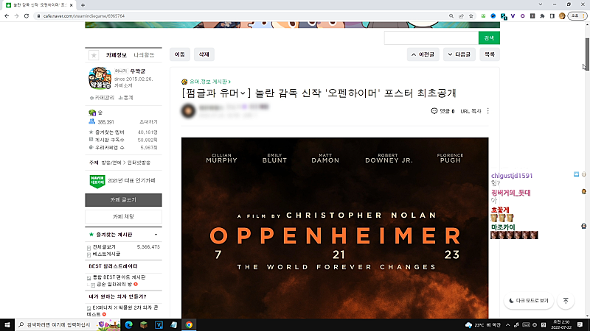Open new browser tab with plus icon
Screen dimensions: 590x331
[83, 5]
